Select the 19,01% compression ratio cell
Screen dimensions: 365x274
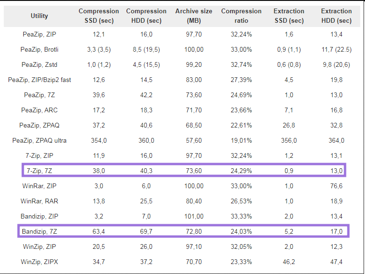coord(241,140)
